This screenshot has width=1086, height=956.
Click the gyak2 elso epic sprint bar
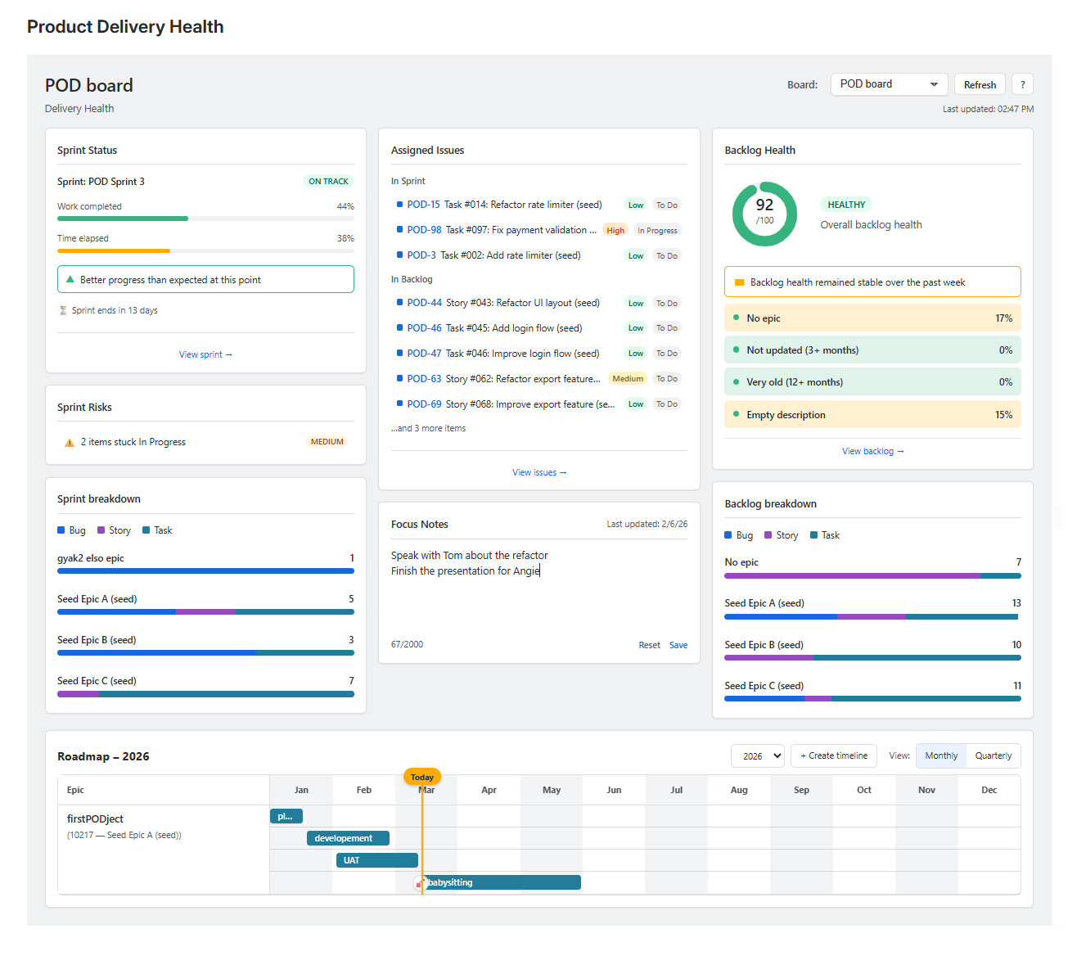click(x=205, y=570)
